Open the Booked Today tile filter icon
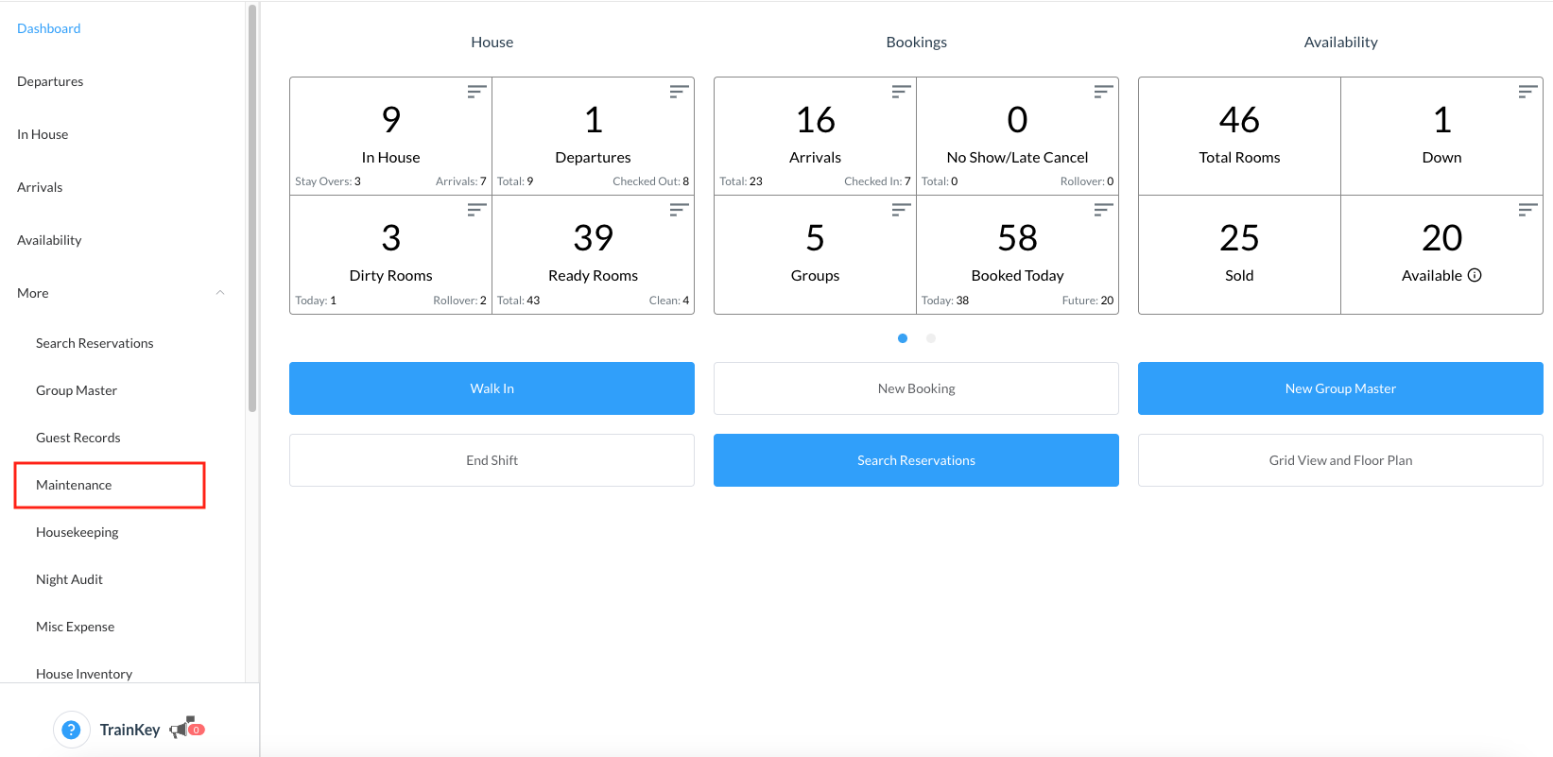The height and width of the screenshot is (757, 1553). (x=1103, y=210)
